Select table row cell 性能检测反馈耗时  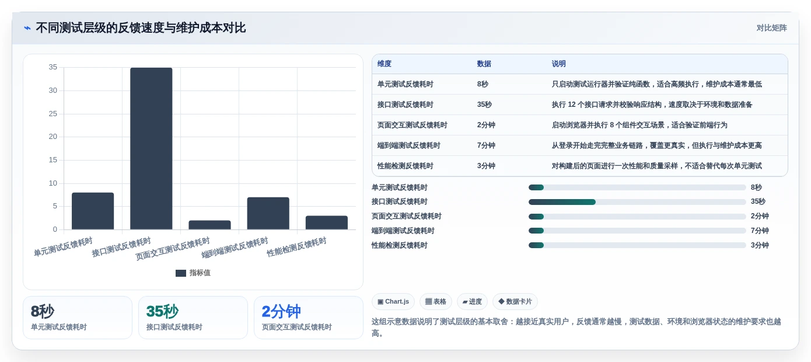click(x=405, y=166)
